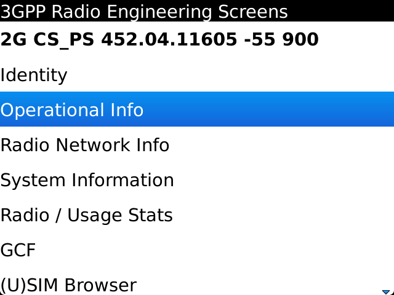The height and width of the screenshot is (295, 394).
Task: Open Radio Network Info screen
Action: tap(85, 145)
